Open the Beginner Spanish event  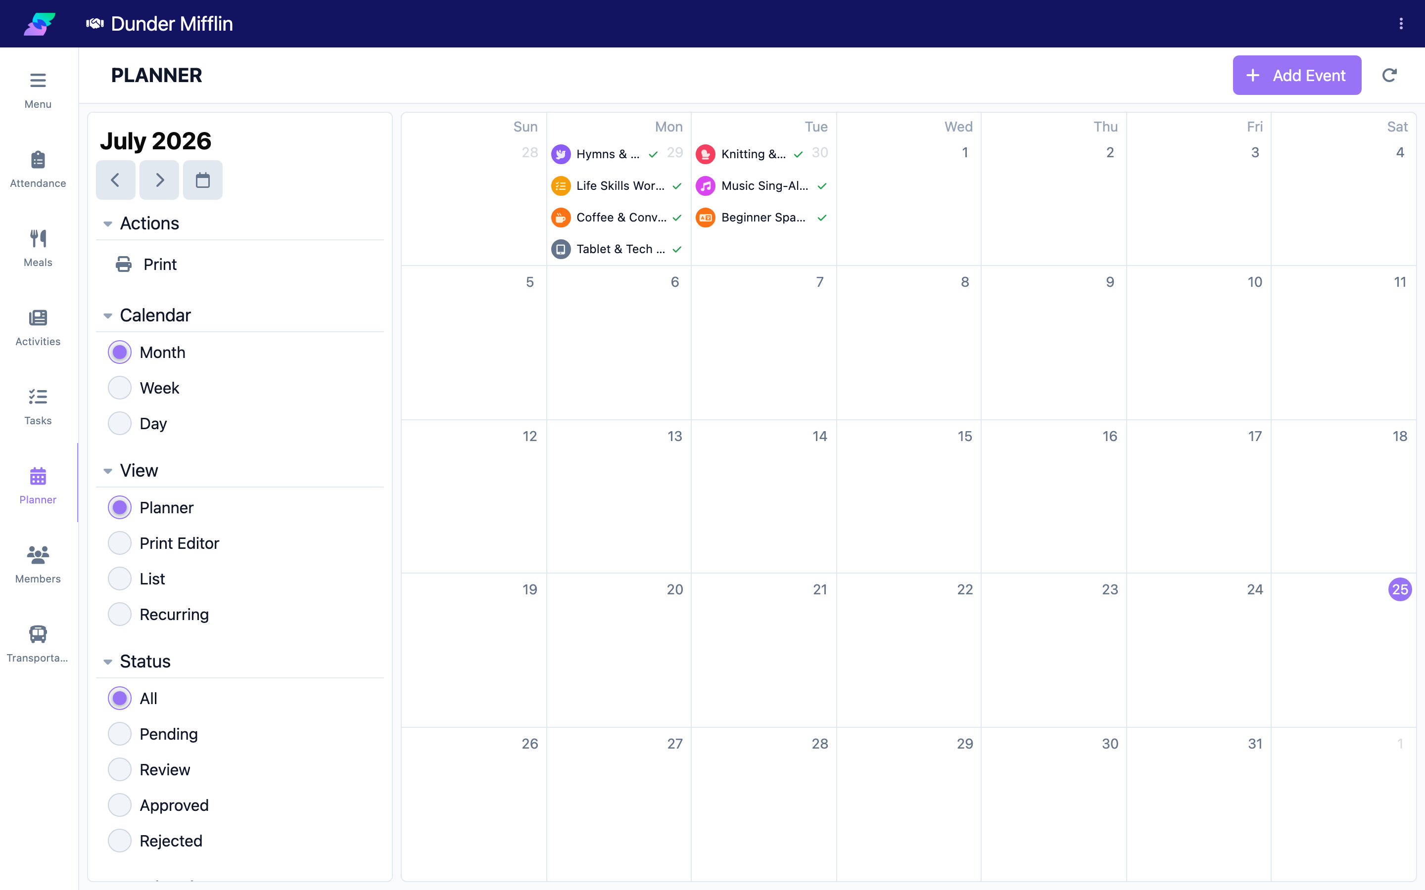[761, 218]
